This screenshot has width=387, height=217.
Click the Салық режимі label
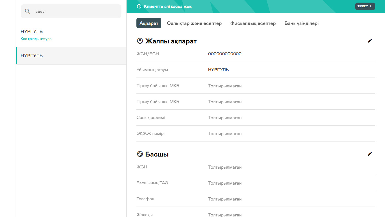(x=151, y=118)
